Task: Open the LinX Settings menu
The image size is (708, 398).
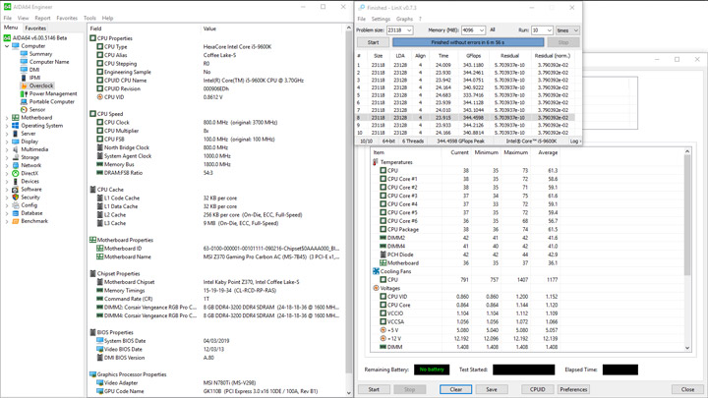Action: (x=381, y=19)
